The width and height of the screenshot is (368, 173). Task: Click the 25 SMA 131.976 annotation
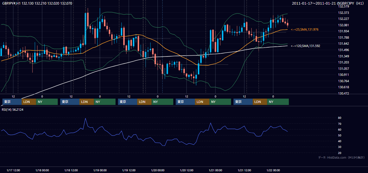tap(305, 29)
